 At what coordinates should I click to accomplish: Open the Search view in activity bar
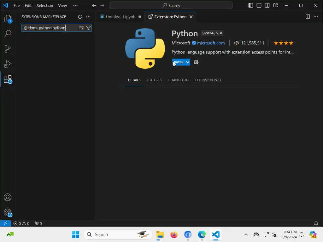tap(8, 33)
